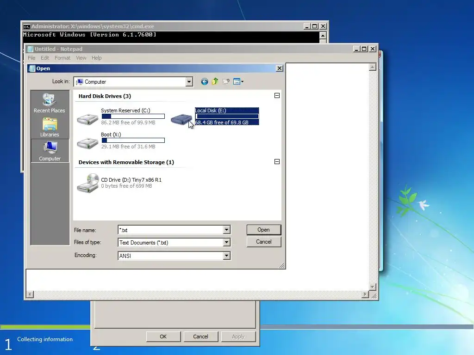
Task: Create new folder icon in Open dialog
Action: coord(226,81)
